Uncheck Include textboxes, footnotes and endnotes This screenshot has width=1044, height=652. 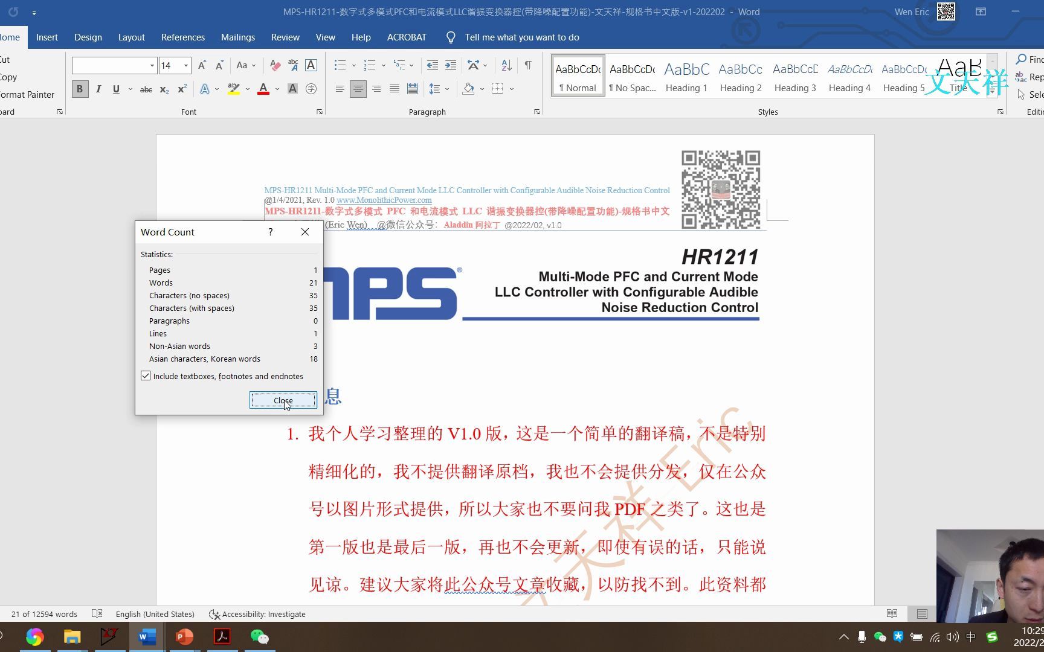pyautogui.click(x=146, y=376)
